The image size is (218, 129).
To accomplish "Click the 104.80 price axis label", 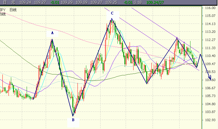I will [x=210, y=104].
